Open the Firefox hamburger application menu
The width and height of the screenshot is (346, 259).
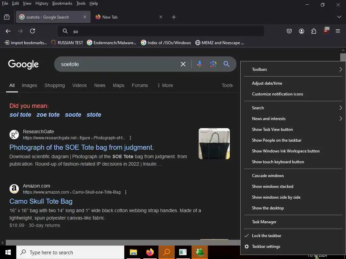[338, 31]
